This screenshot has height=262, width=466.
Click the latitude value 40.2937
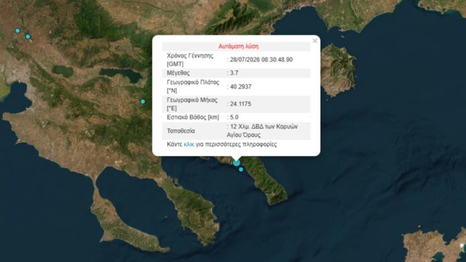click(x=241, y=87)
